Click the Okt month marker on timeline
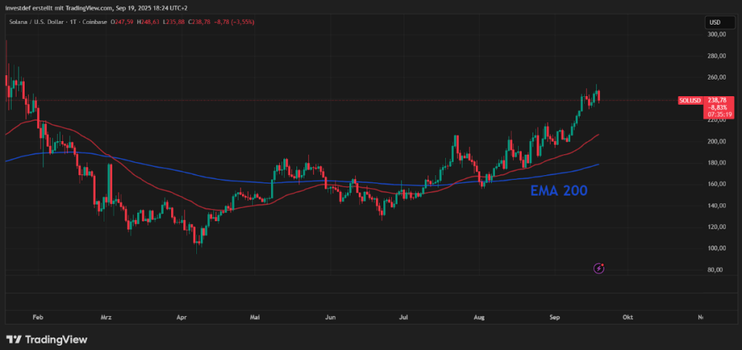The image size is (742, 350). coord(628,317)
